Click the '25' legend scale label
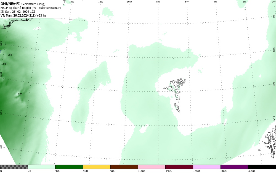Screen dimensions: 276x173 pos(30,171)
